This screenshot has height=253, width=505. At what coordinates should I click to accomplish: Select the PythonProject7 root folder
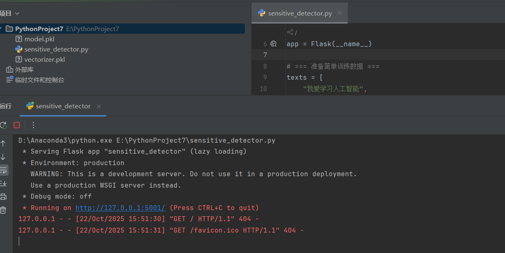click(39, 29)
